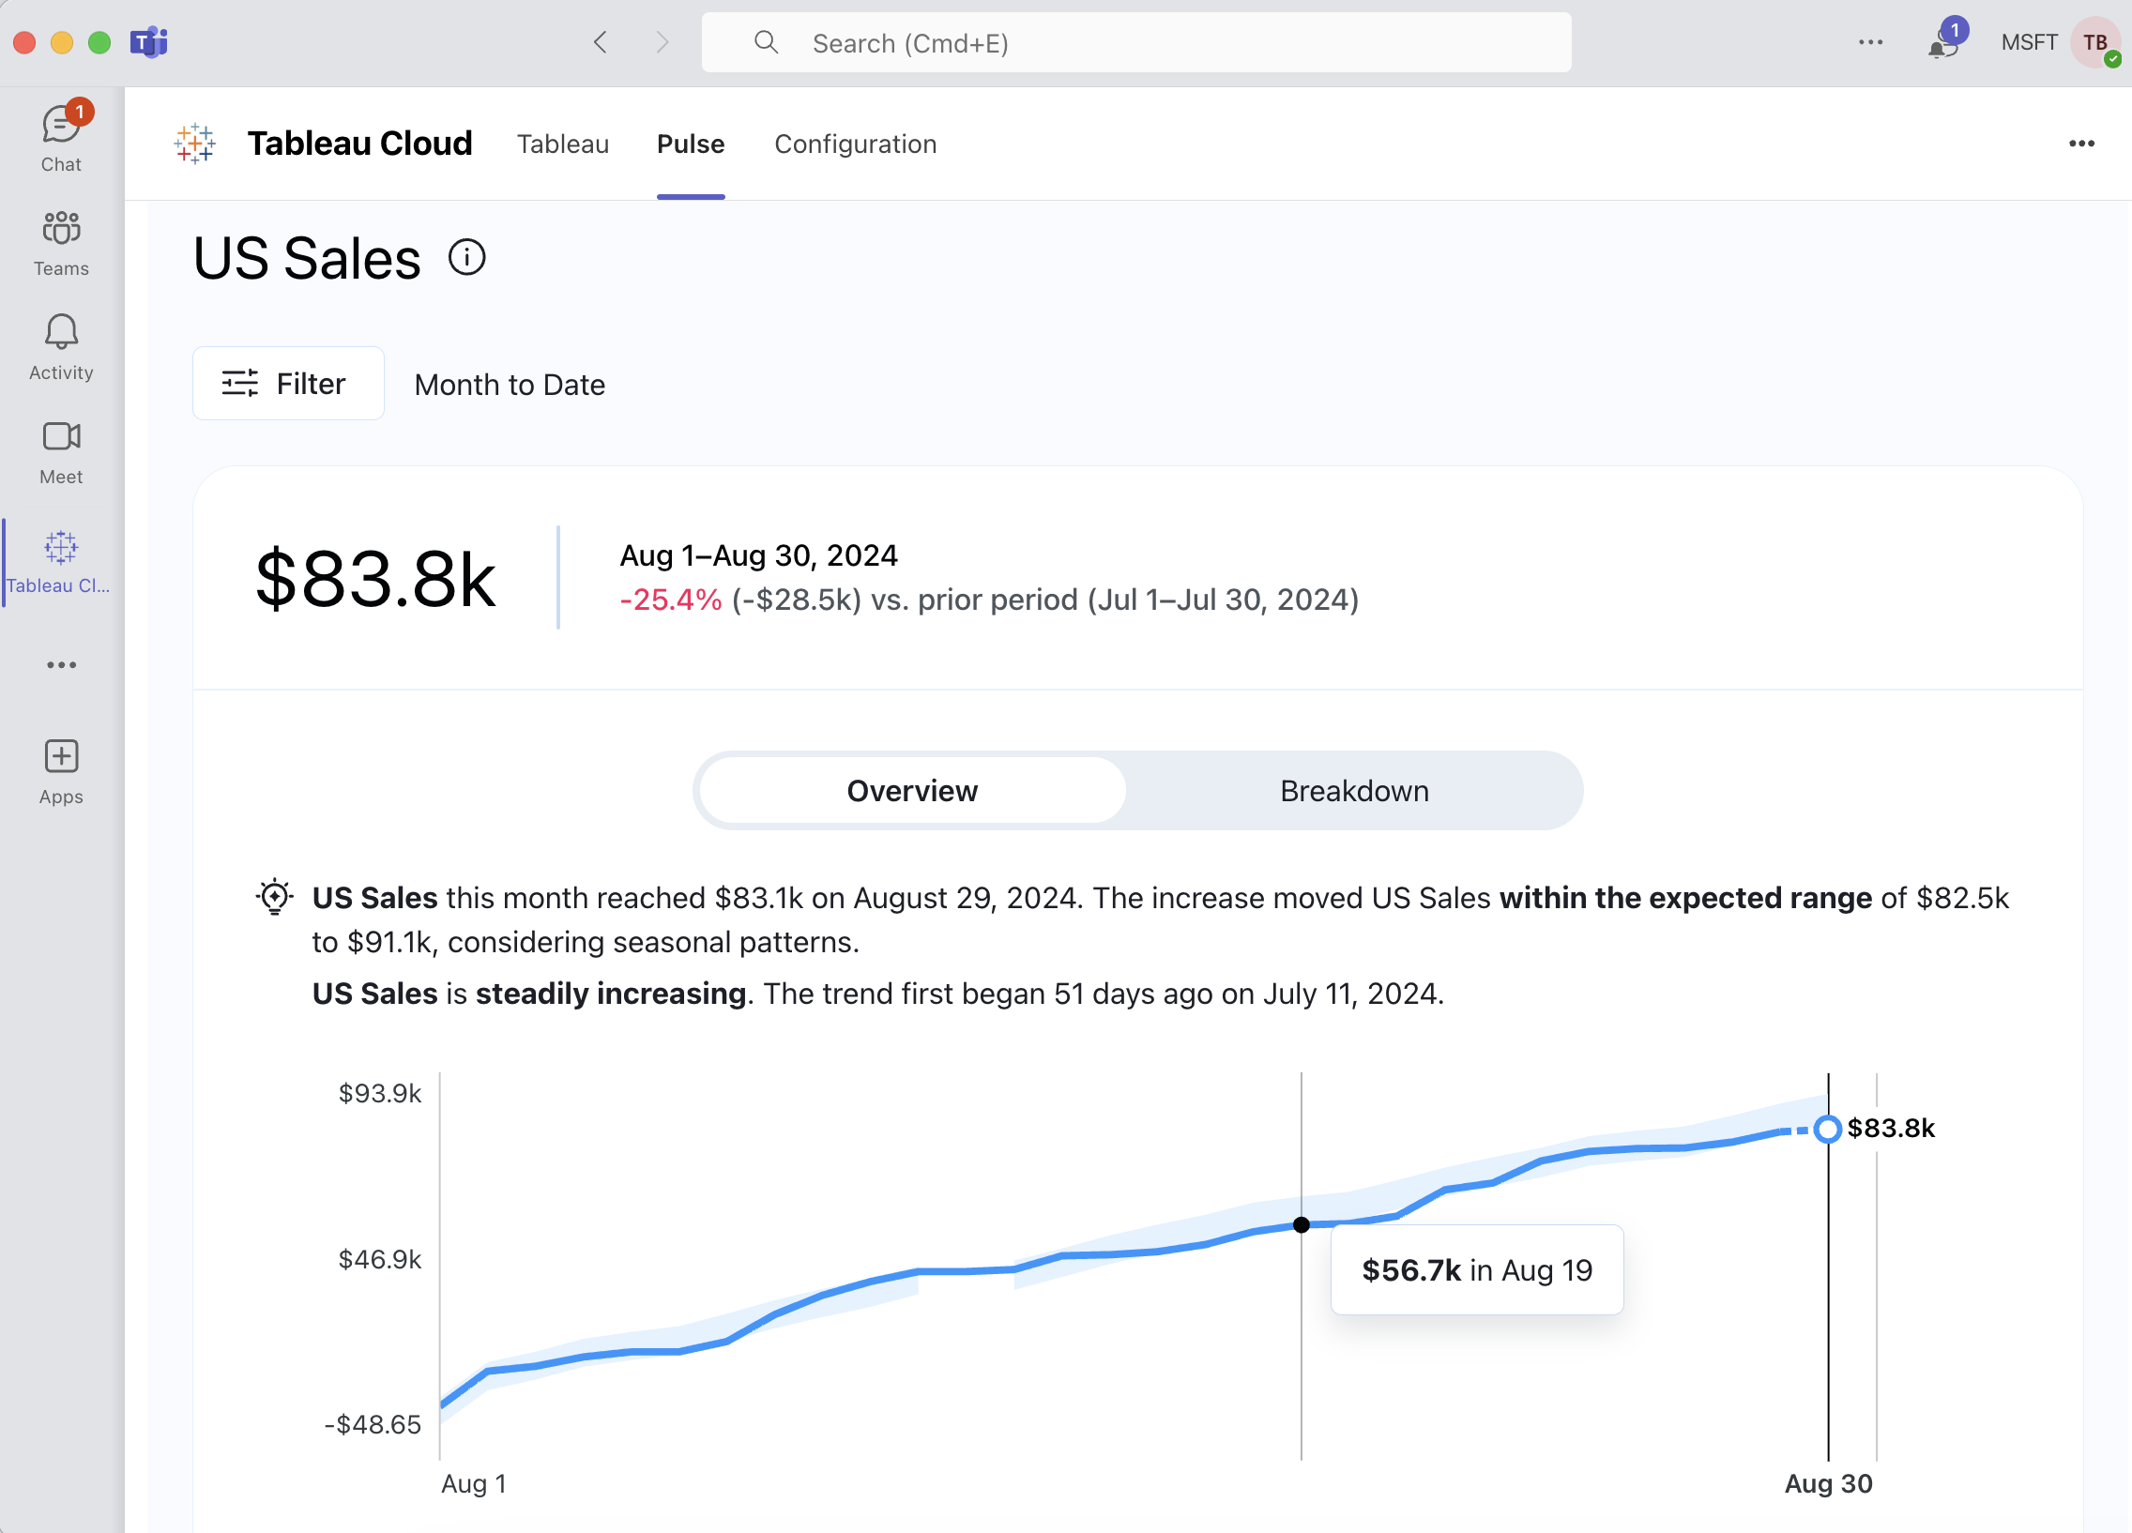Switch to the Tableau tab
This screenshot has width=2132, height=1533.
pyautogui.click(x=563, y=144)
